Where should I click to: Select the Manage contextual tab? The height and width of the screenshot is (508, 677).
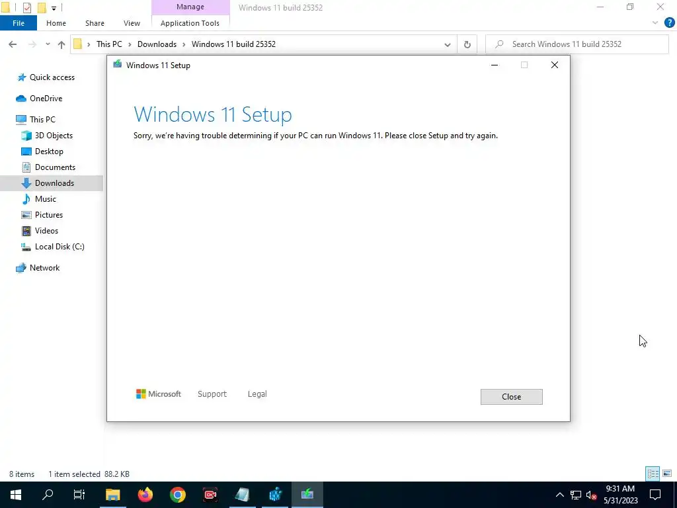[x=190, y=7]
